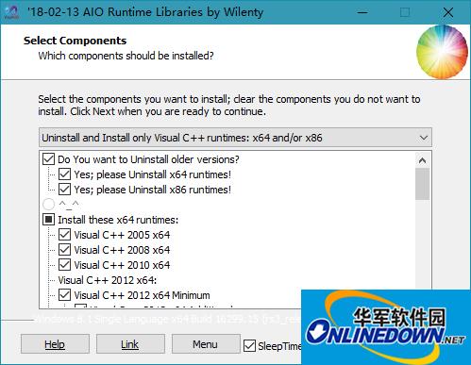Click the component list scrollbar thumb
471x365 pixels.
point(423,184)
